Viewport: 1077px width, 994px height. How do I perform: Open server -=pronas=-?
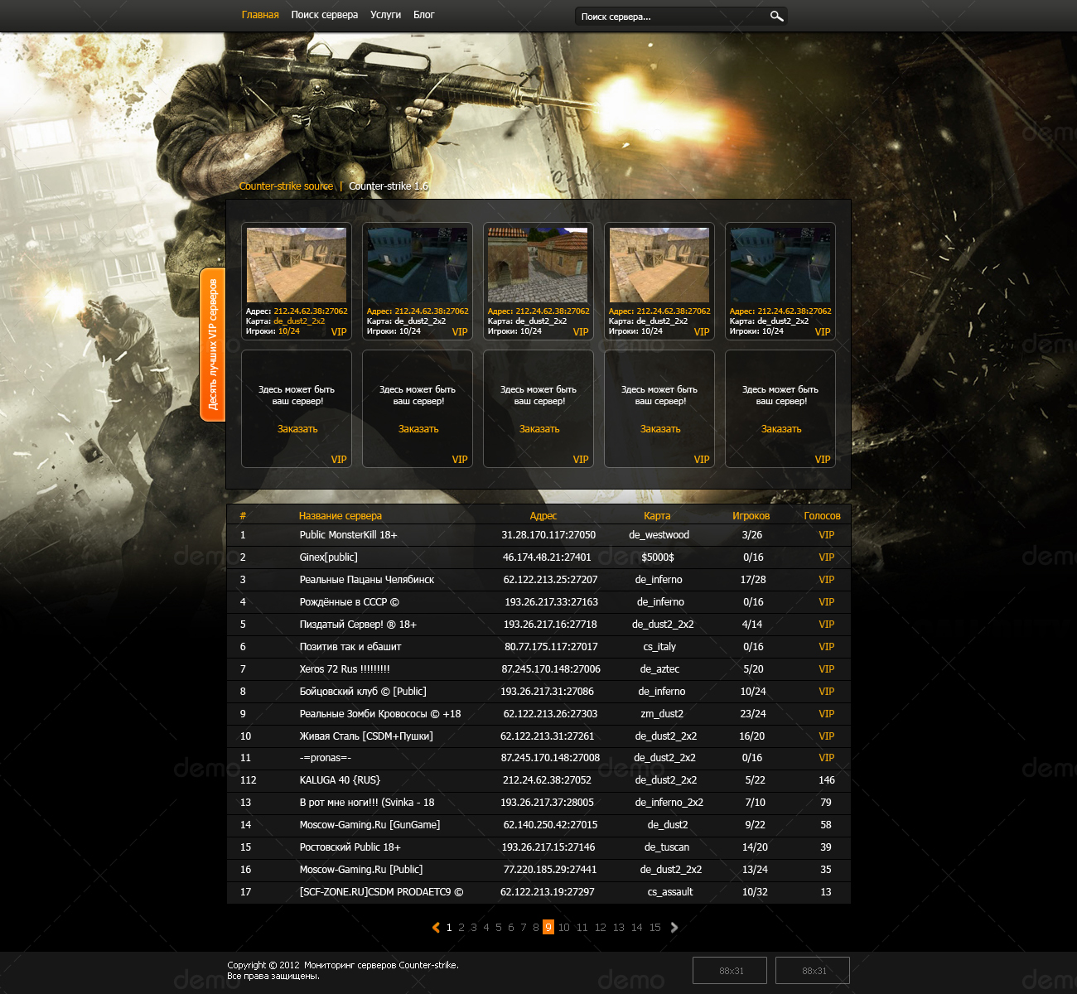[326, 758]
